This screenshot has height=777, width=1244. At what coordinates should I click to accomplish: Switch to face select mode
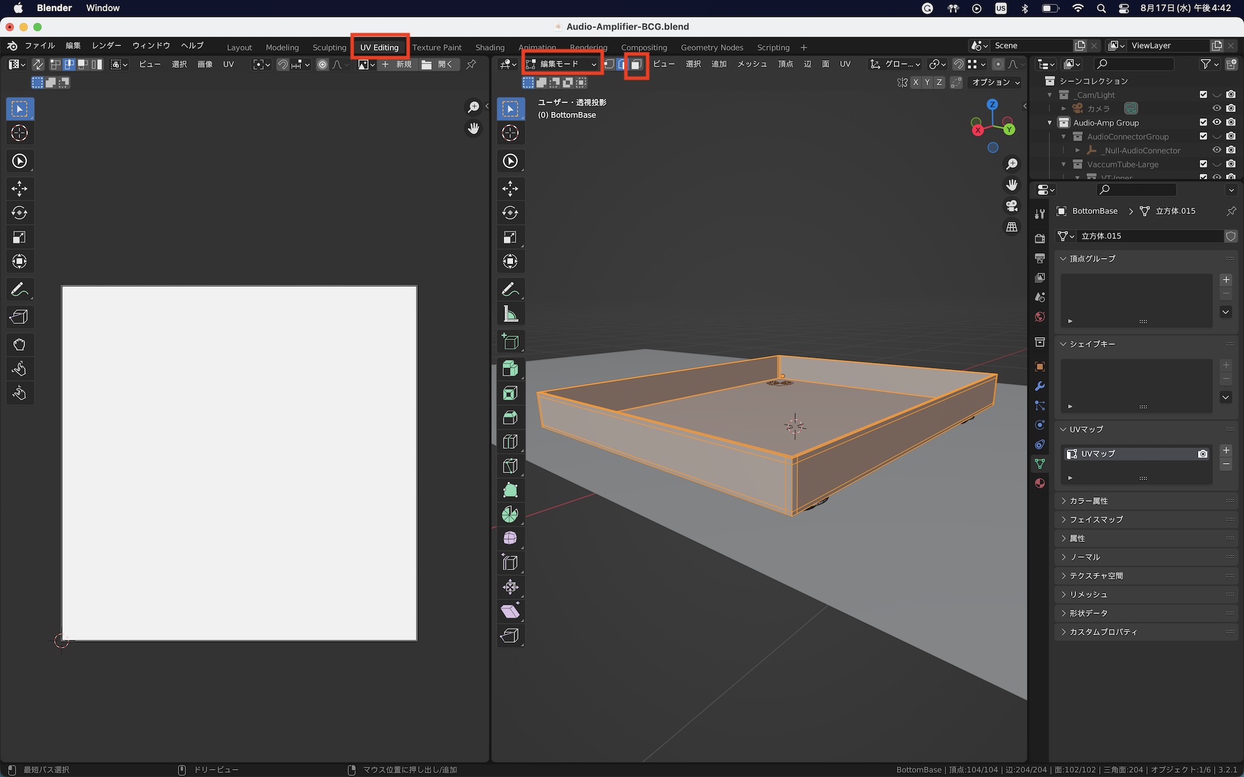(x=636, y=65)
